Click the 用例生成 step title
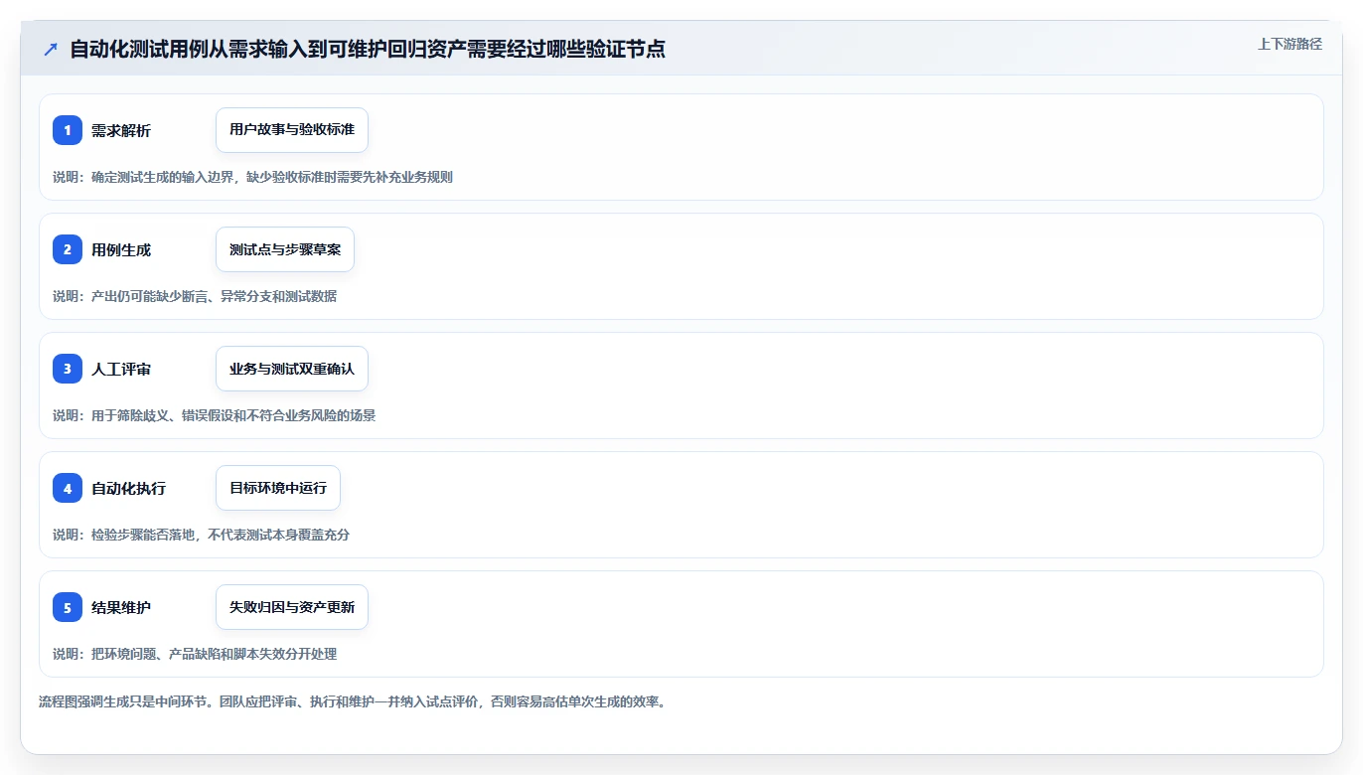 pos(121,249)
